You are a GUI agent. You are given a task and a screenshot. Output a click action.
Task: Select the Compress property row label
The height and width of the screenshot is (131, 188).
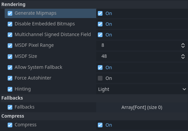point(26,125)
